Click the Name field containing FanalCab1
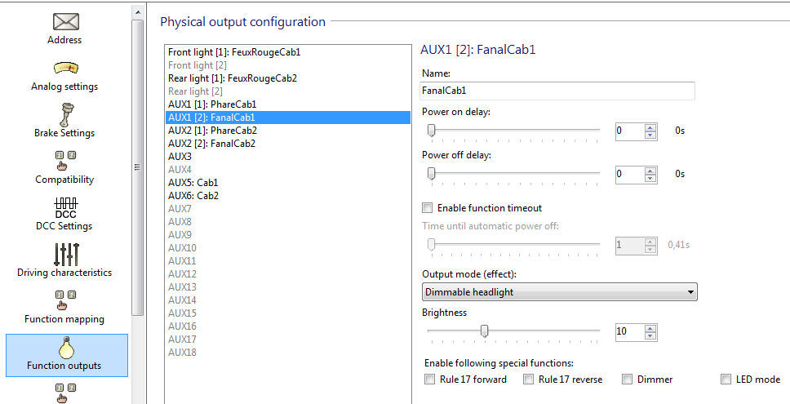Image resolution: width=790 pixels, height=404 pixels. pyautogui.click(x=557, y=91)
